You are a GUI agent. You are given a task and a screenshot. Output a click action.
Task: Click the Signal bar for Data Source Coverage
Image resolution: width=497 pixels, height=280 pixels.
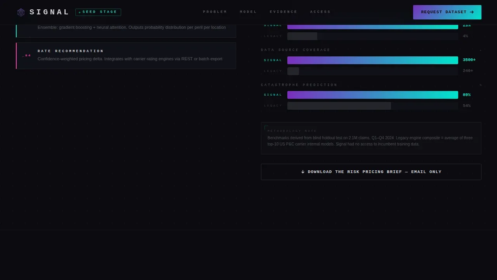point(373,60)
